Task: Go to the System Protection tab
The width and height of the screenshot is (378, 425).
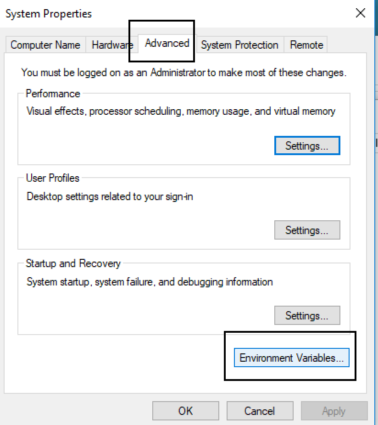Action: pyautogui.click(x=239, y=45)
